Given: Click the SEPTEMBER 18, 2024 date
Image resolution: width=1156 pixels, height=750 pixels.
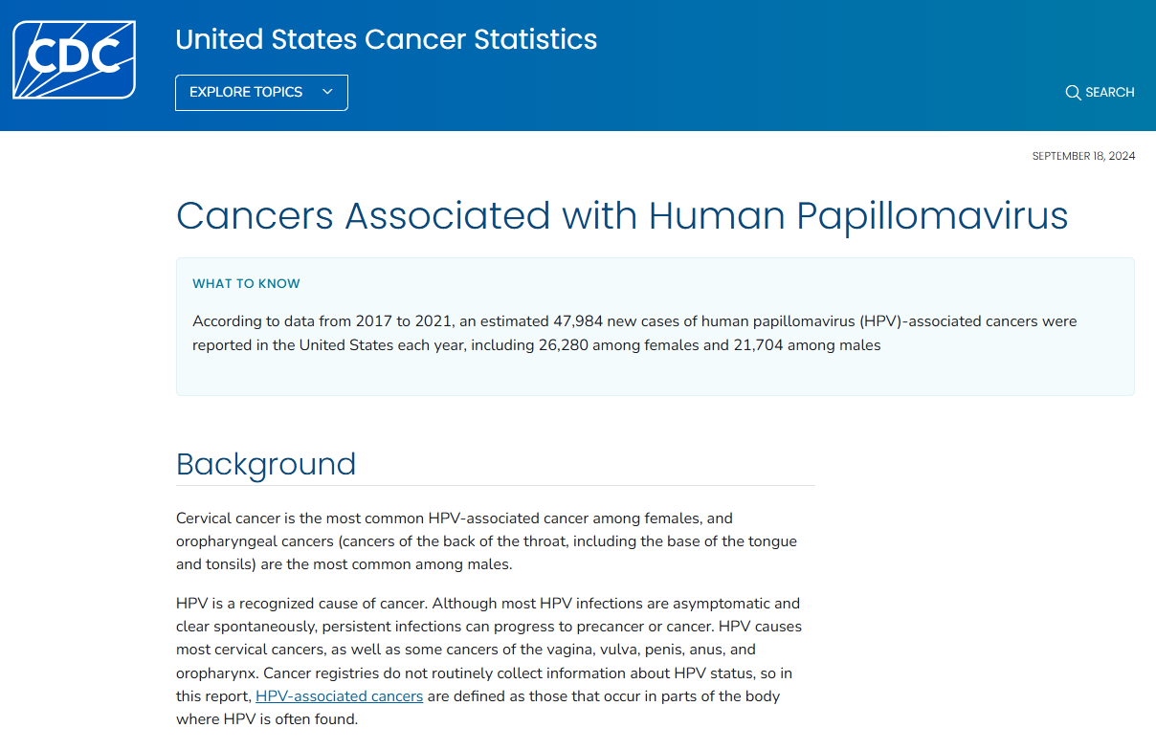Looking at the screenshot, I should [1083, 155].
